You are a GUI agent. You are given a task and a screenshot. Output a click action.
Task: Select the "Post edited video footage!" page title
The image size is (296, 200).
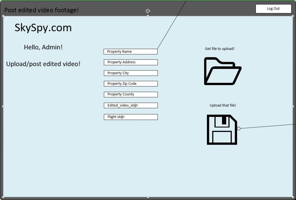click(41, 10)
